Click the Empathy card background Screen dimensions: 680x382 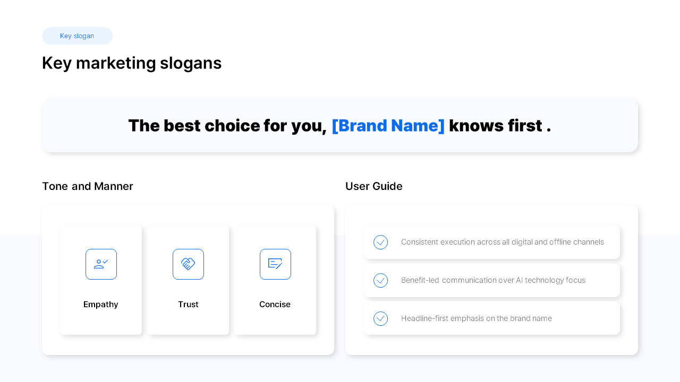pos(101,280)
